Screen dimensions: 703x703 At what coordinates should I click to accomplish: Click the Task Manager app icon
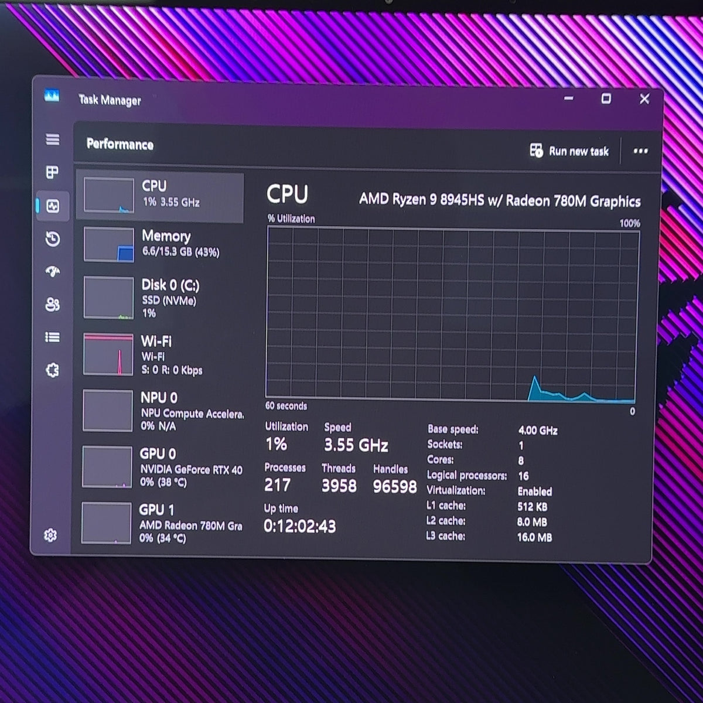click(x=52, y=95)
